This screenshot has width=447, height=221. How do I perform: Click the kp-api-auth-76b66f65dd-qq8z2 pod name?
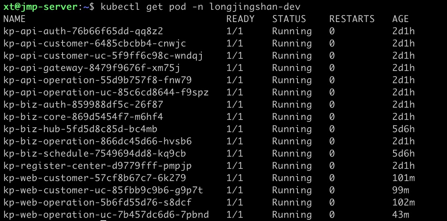tap(83, 31)
